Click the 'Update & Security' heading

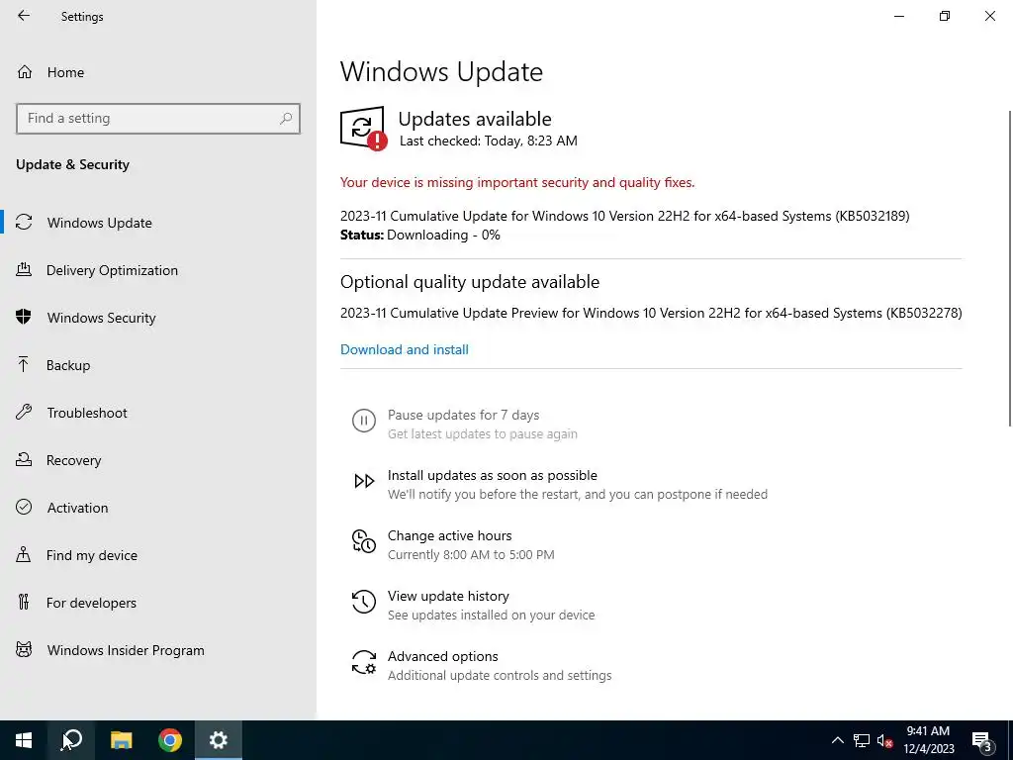(x=72, y=164)
